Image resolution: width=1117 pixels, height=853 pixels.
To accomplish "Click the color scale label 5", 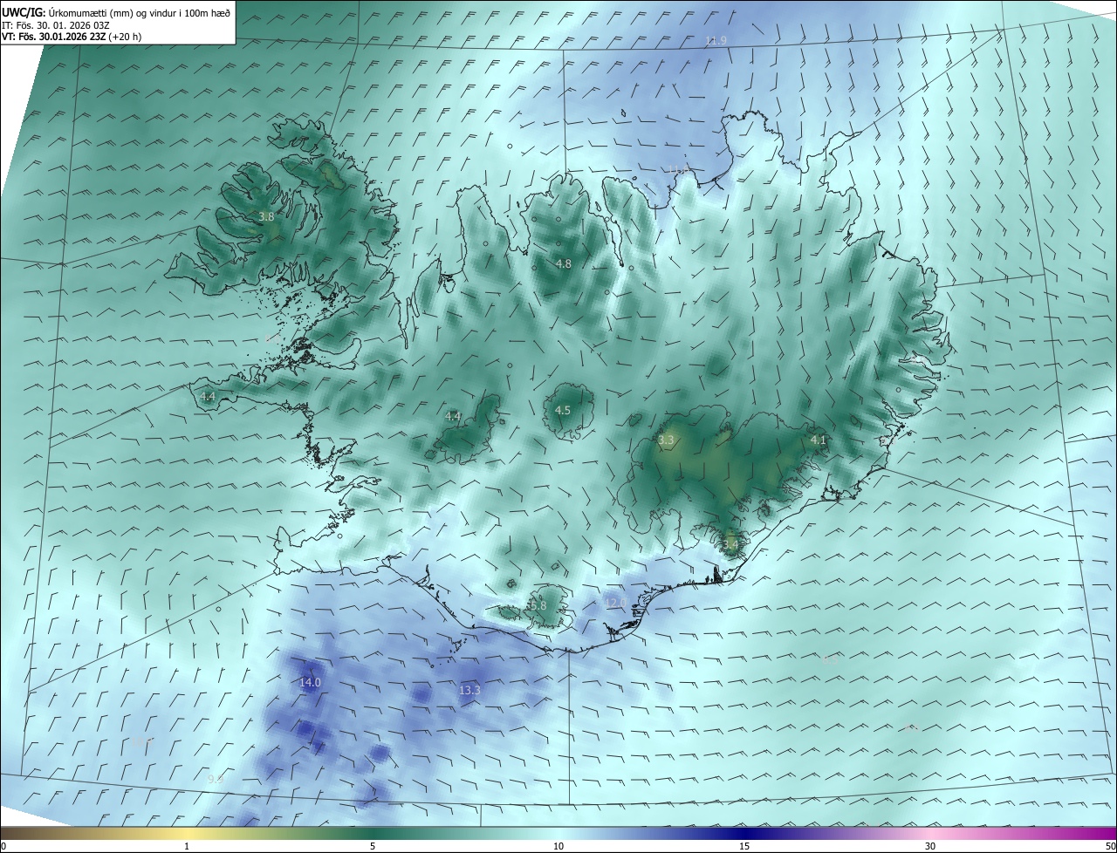I will [x=373, y=846].
